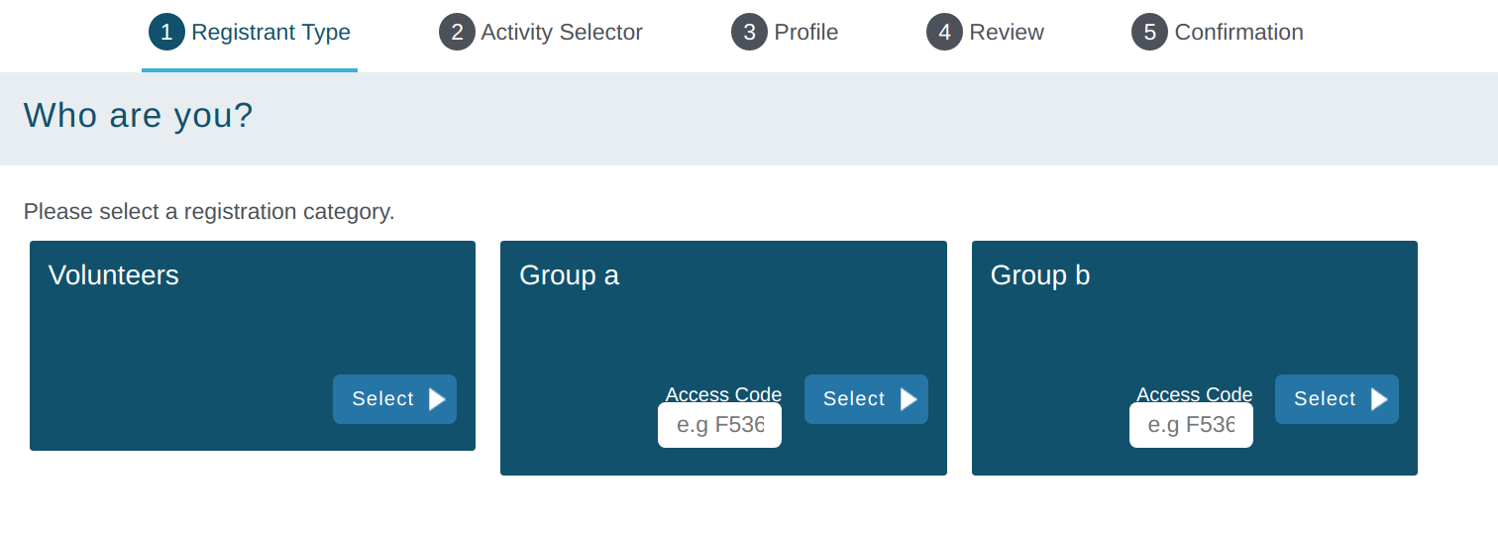Click the Group b card title
Image resolution: width=1498 pixels, height=533 pixels.
pyautogui.click(x=1040, y=275)
